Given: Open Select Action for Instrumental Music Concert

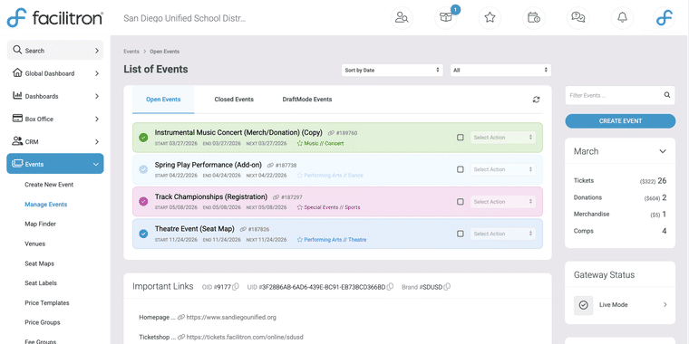Looking at the screenshot, I should click(x=502, y=138).
